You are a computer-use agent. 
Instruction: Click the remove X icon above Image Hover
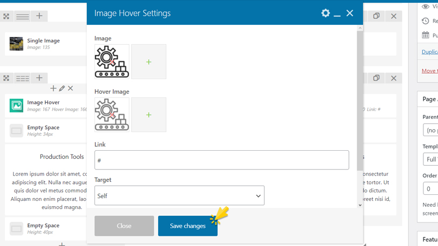coord(71,88)
